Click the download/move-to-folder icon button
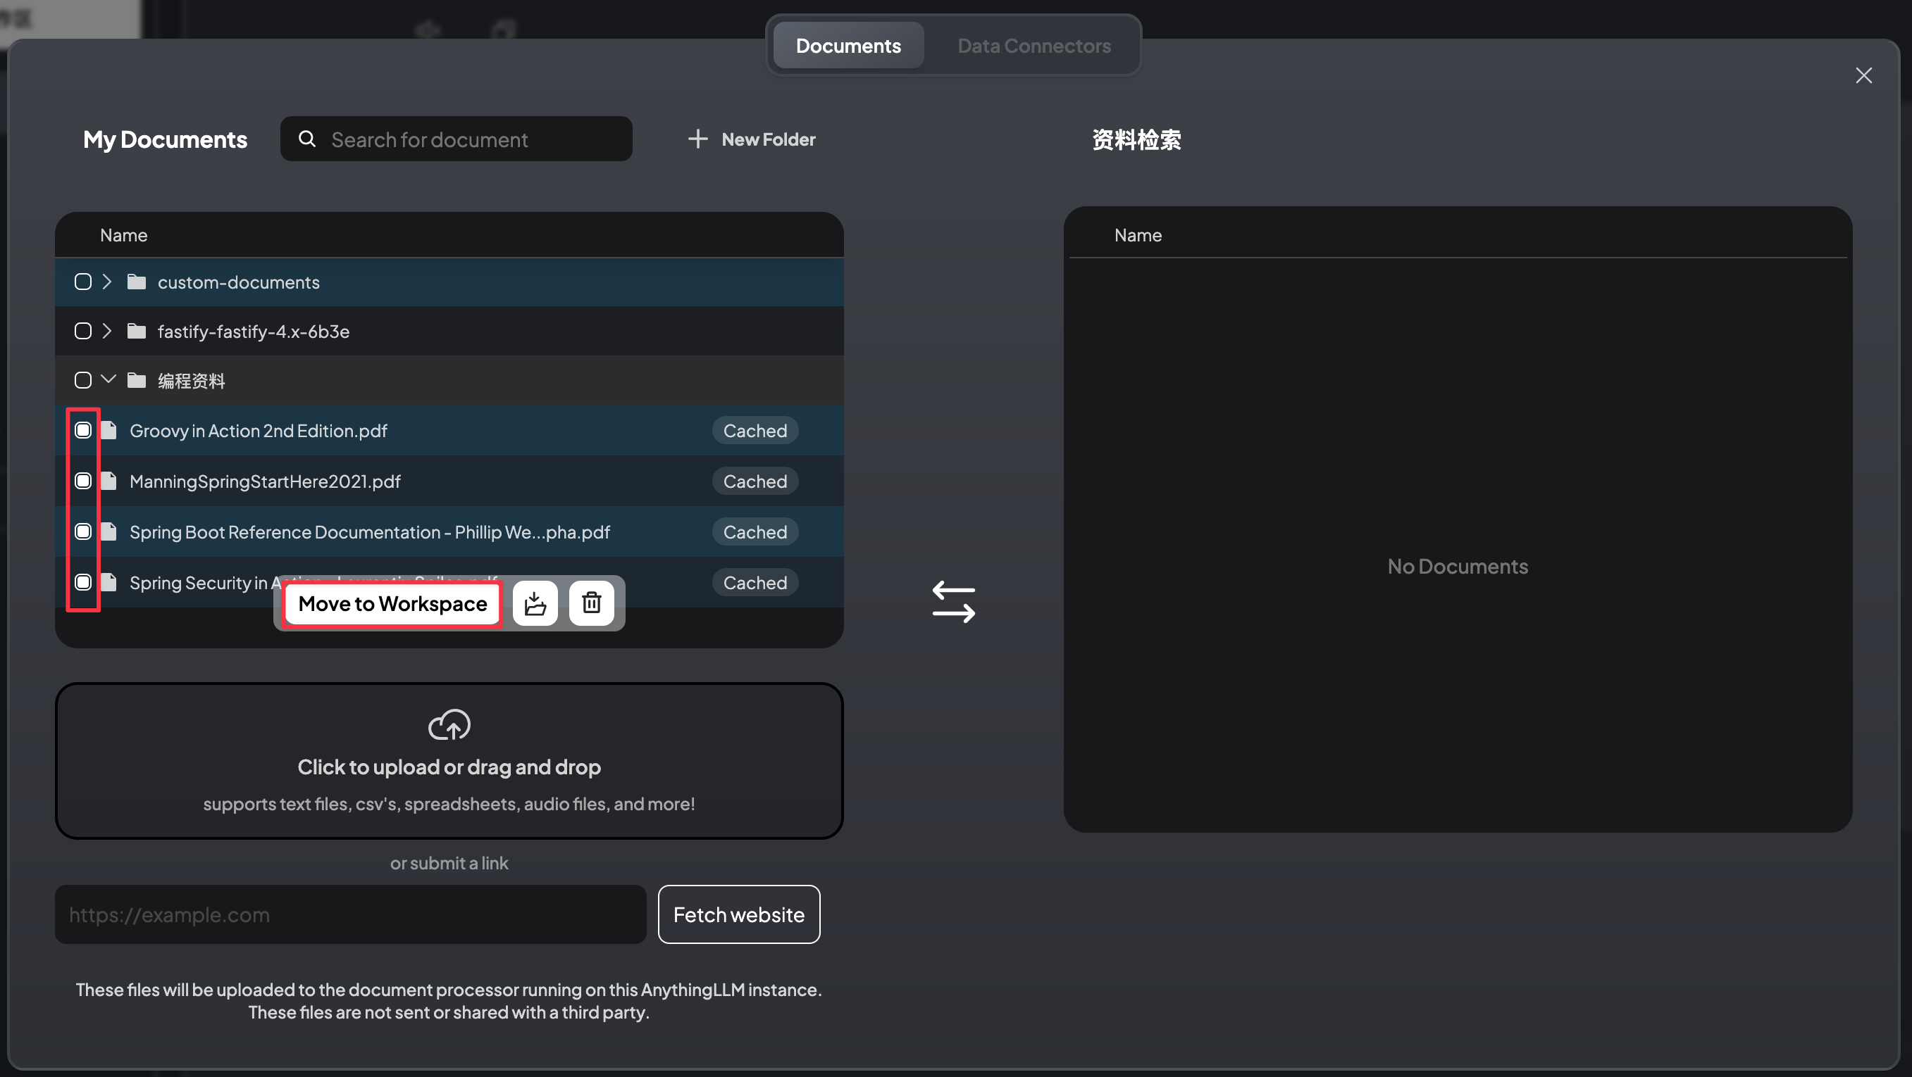This screenshot has width=1912, height=1077. (x=535, y=604)
